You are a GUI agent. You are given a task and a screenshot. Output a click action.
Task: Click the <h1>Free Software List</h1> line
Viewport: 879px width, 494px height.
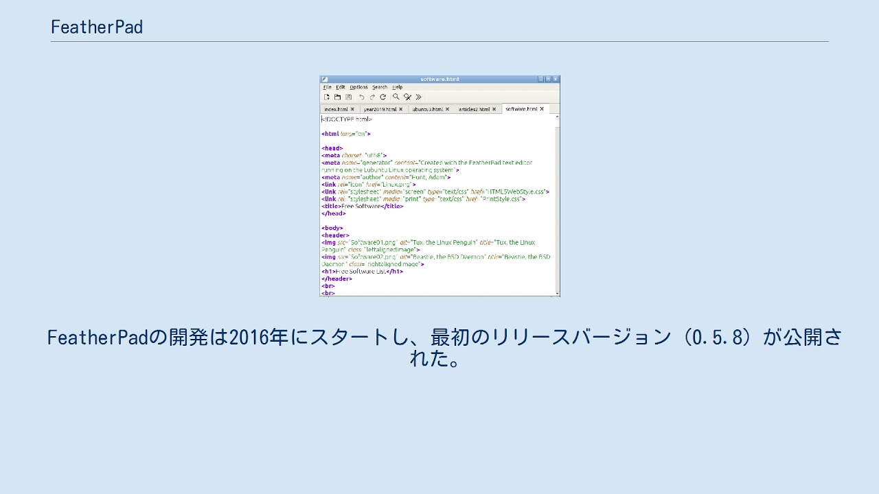(x=362, y=272)
